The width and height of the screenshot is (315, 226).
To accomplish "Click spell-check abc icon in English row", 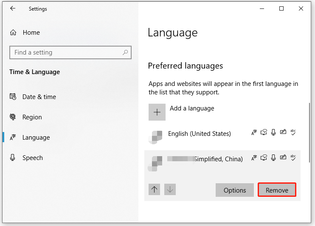I will point(293,132).
